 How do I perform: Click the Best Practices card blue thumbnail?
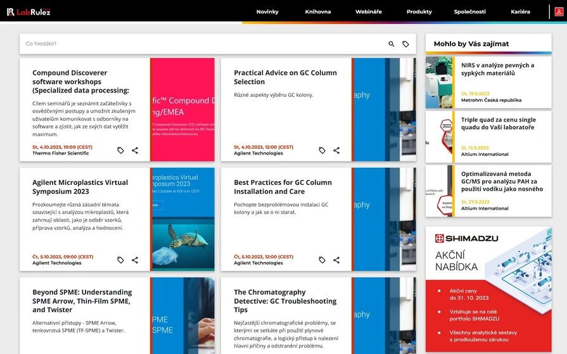384,219
